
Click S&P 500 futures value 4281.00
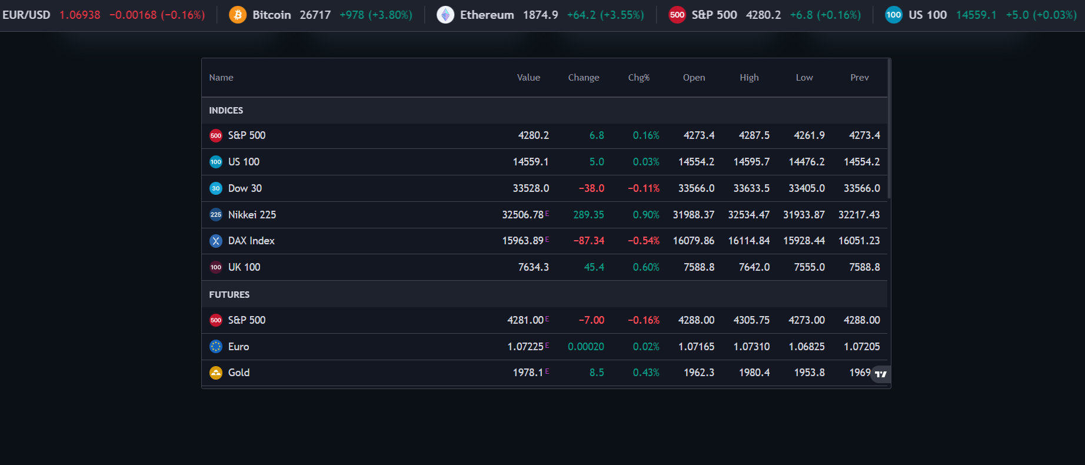coord(525,320)
